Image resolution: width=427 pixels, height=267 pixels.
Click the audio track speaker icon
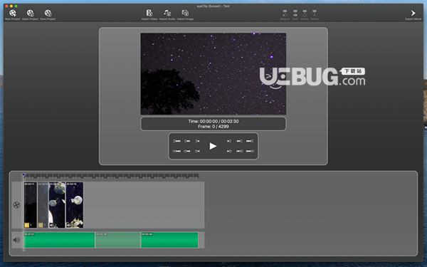(16, 240)
